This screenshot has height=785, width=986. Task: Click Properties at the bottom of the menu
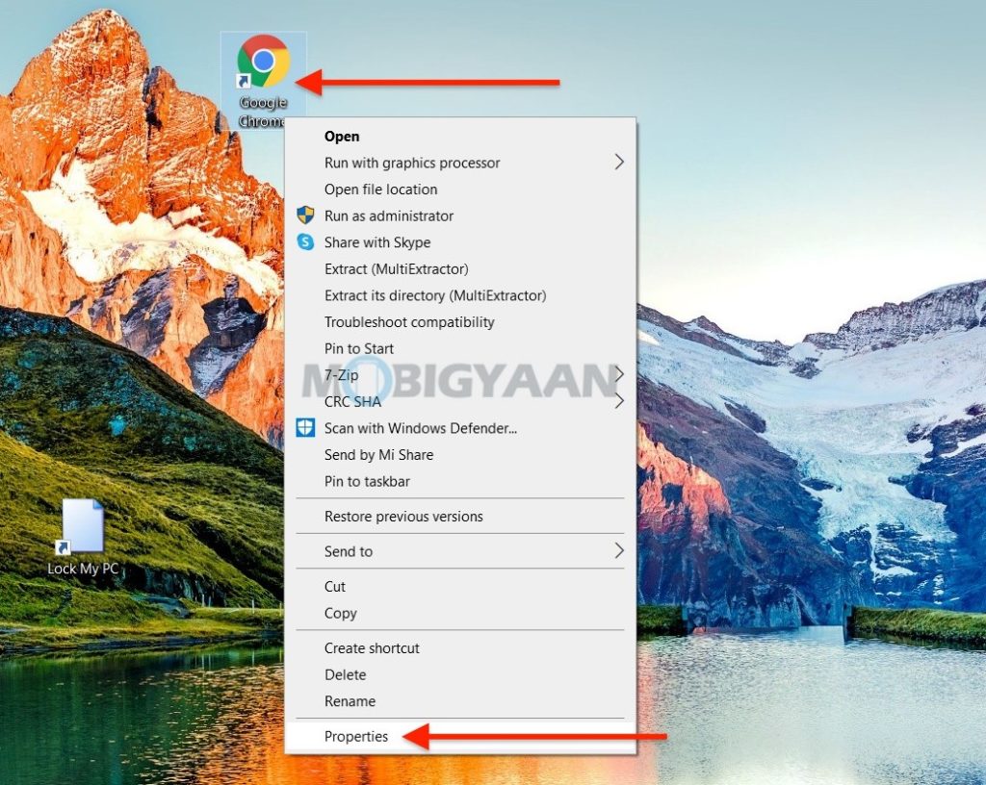pos(356,736)
